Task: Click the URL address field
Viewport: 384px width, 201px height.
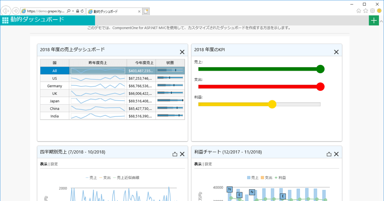Action: 46,11
